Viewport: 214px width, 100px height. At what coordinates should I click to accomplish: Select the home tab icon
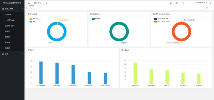tap(31, 8)
